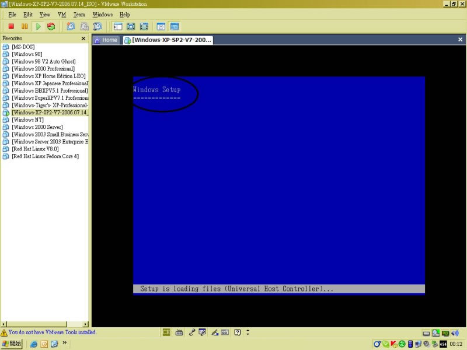Click the VM network adapter status icon
467x350 pixels.
point(445,333)
